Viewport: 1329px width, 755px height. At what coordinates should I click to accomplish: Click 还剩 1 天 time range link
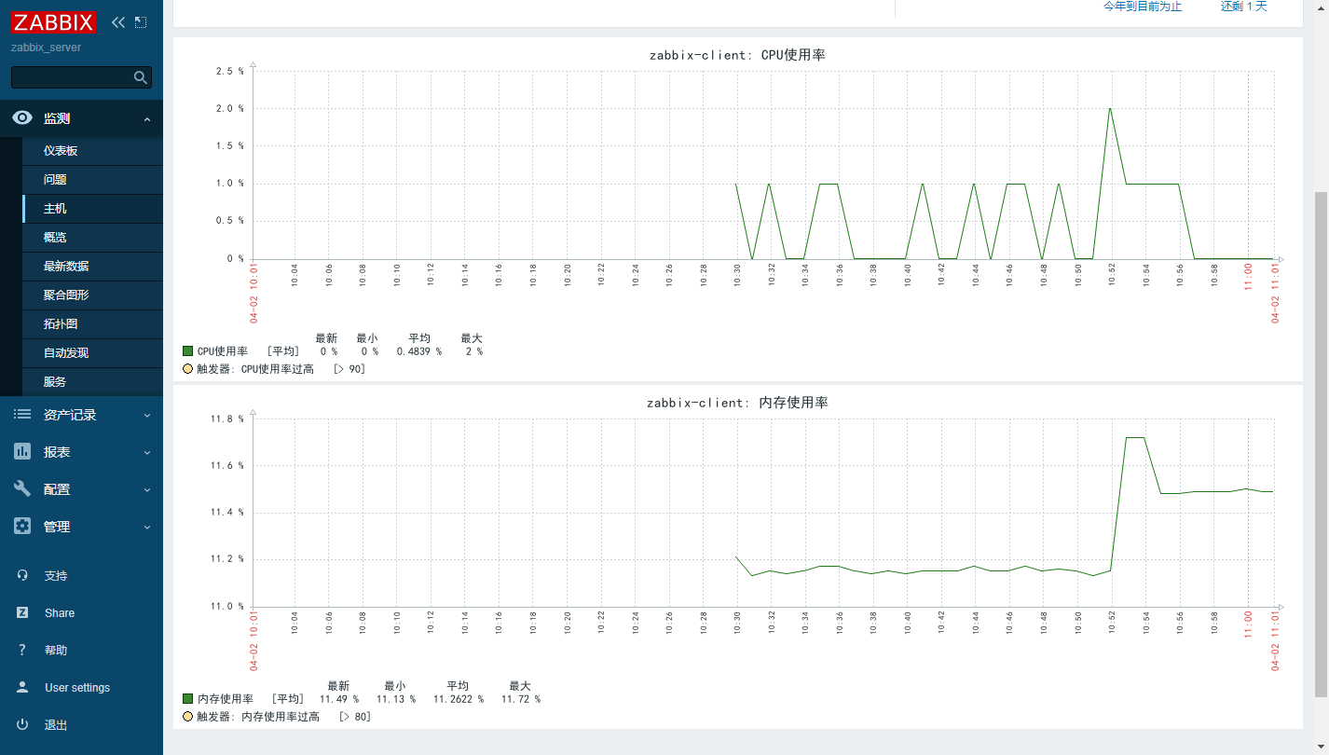(x=1244, y=7)
